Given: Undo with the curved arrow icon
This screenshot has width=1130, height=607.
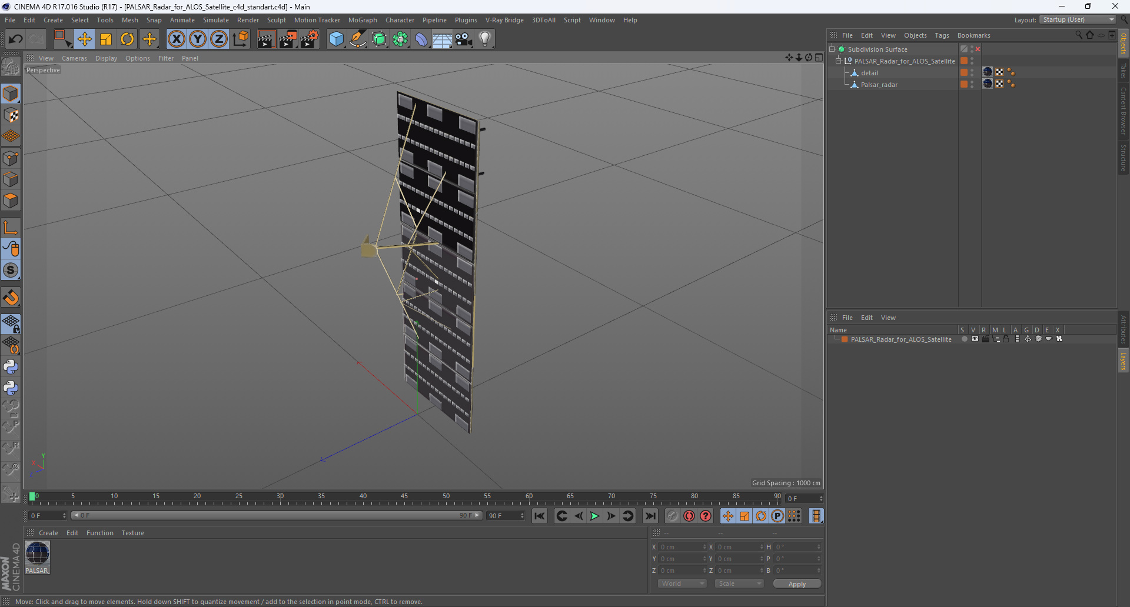Looking at the screenshot, I should [15, 39].
